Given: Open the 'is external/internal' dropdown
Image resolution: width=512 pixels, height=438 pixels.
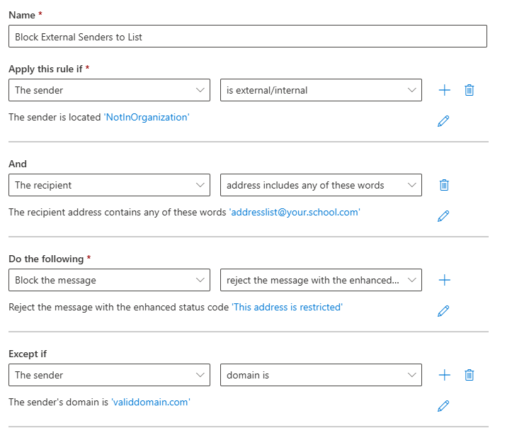Looking at the screenshot, I should pyautogui.click(x=321, y=90).
